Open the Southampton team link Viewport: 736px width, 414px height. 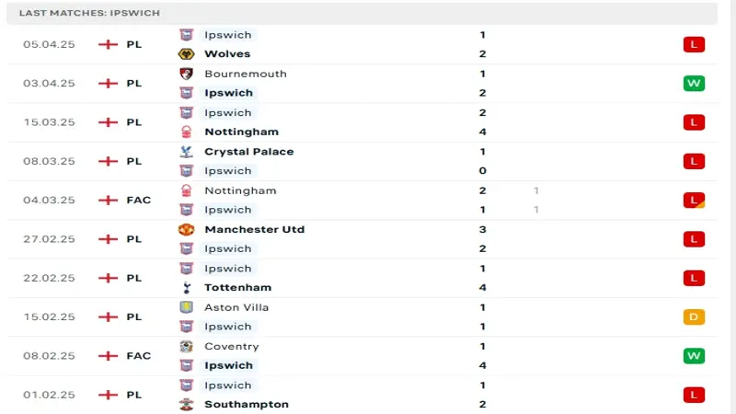point(247,404)
